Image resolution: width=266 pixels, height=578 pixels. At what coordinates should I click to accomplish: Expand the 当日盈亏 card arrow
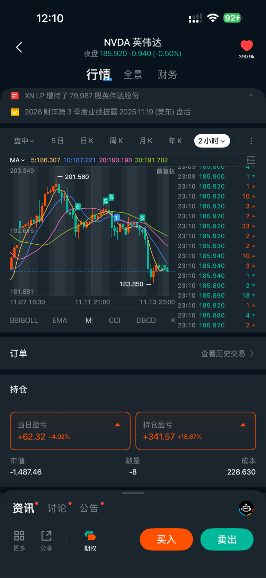point(117,425)
